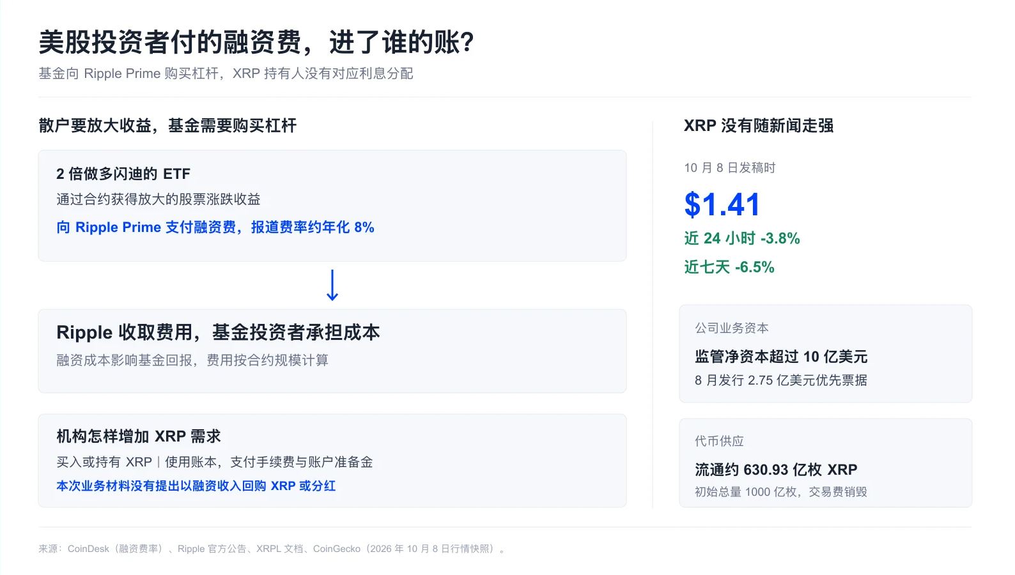Select the line starting with "买入或持有 XRP"
This screenshot has width=1015, height=575.
215,462
